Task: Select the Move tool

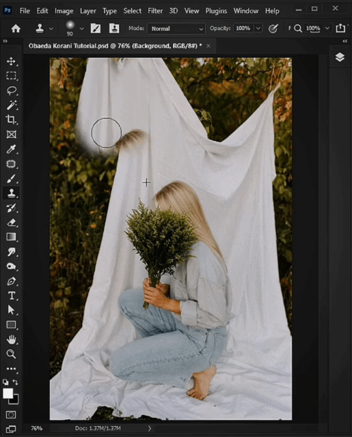Action: (x=11, y=61)
